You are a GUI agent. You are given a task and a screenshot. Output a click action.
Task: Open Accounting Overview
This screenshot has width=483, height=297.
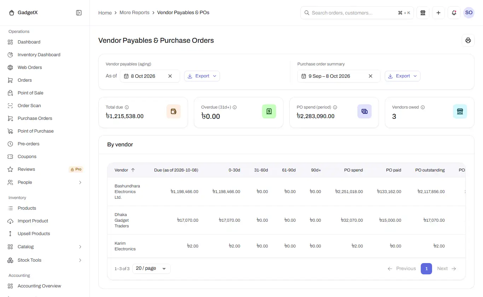coord(45,286)
